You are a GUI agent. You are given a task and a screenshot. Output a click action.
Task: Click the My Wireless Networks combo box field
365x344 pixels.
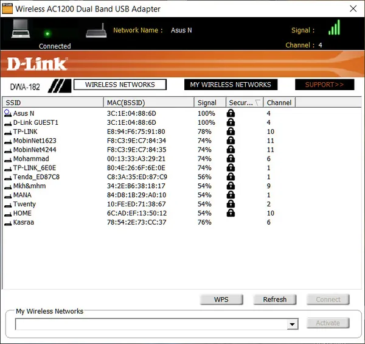156,324
